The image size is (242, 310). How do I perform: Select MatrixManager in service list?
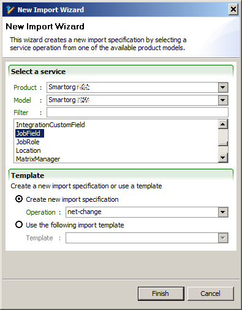click(38, 159)
